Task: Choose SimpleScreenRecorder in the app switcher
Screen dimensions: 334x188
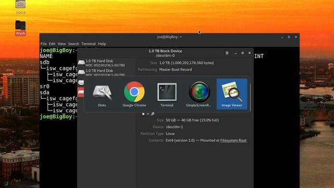Action: [199, 94]
